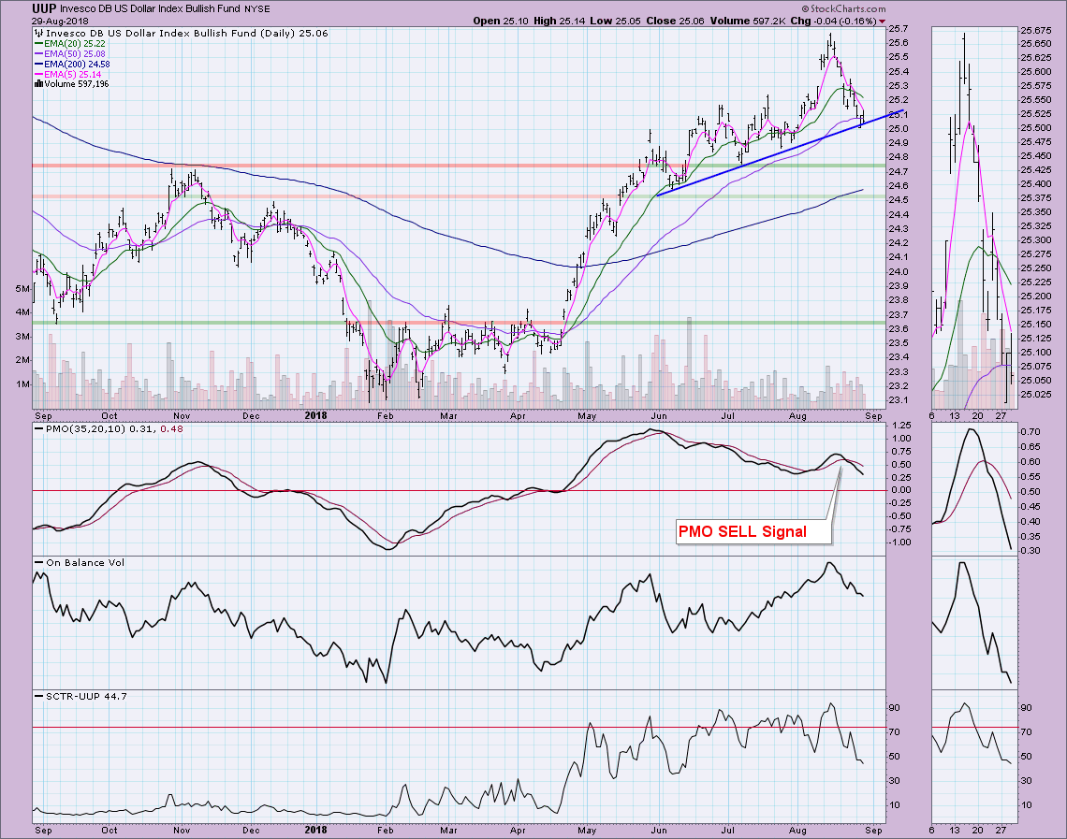Click the On Balance Vol panel label
This screenshot has width=1067, height=839.
[85, 563]
